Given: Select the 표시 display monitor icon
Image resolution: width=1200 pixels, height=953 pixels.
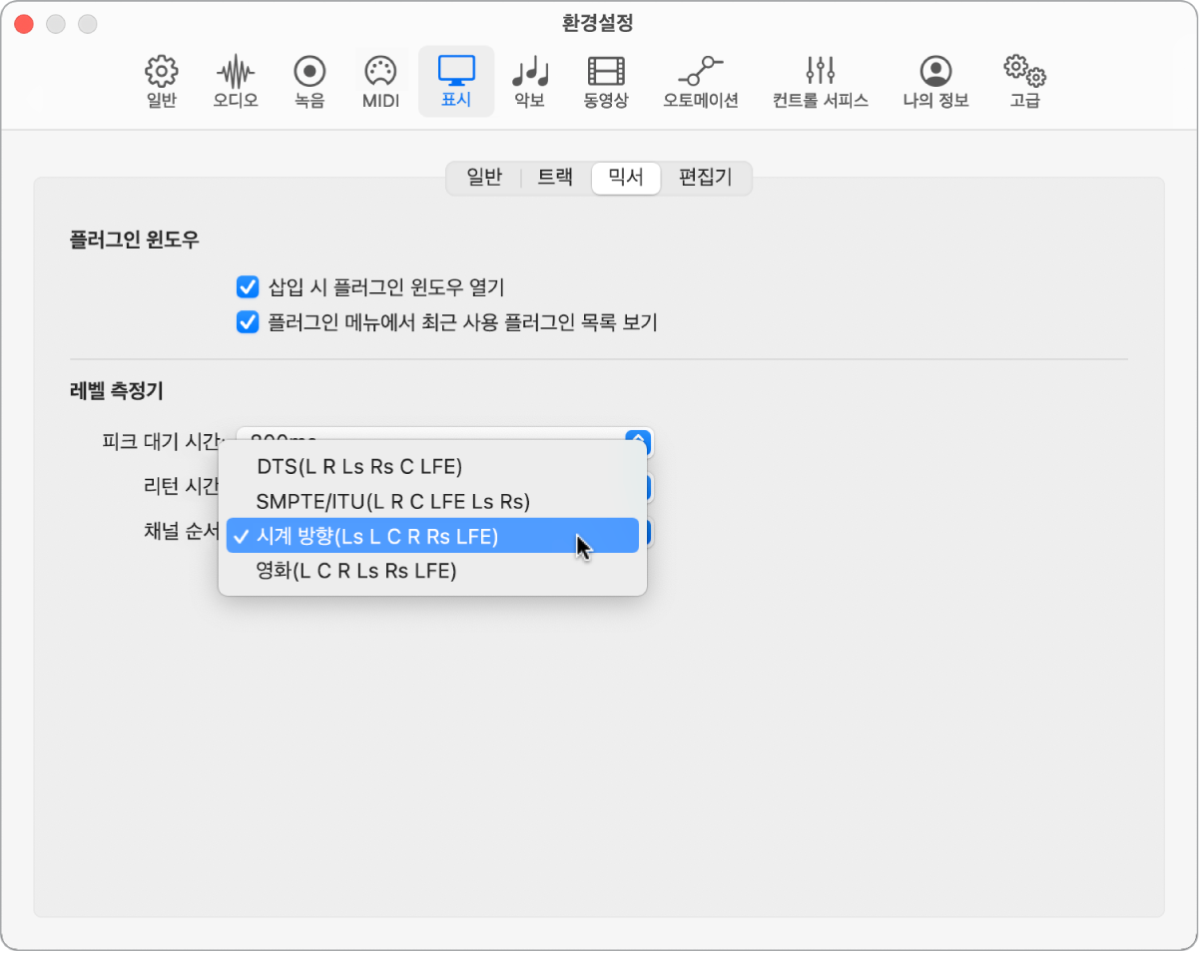Looking at the screenshot, I should coord(456,72).
